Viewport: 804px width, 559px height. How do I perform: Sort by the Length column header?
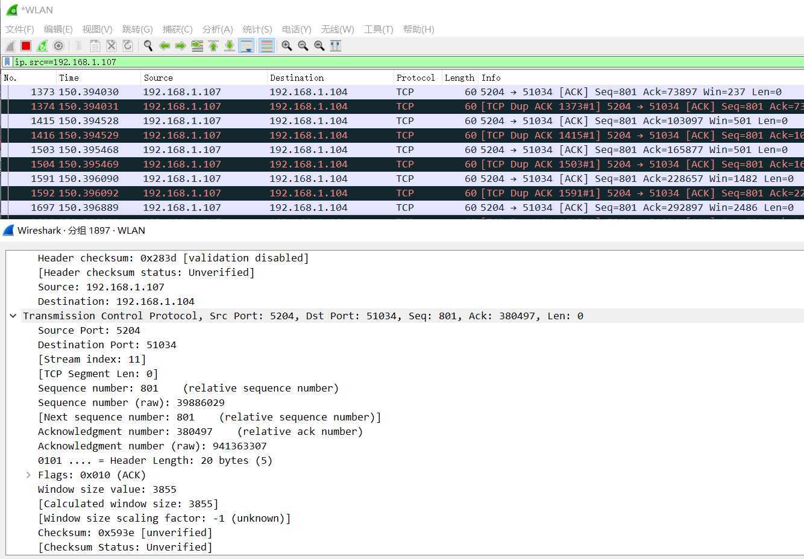coord(460,78)
